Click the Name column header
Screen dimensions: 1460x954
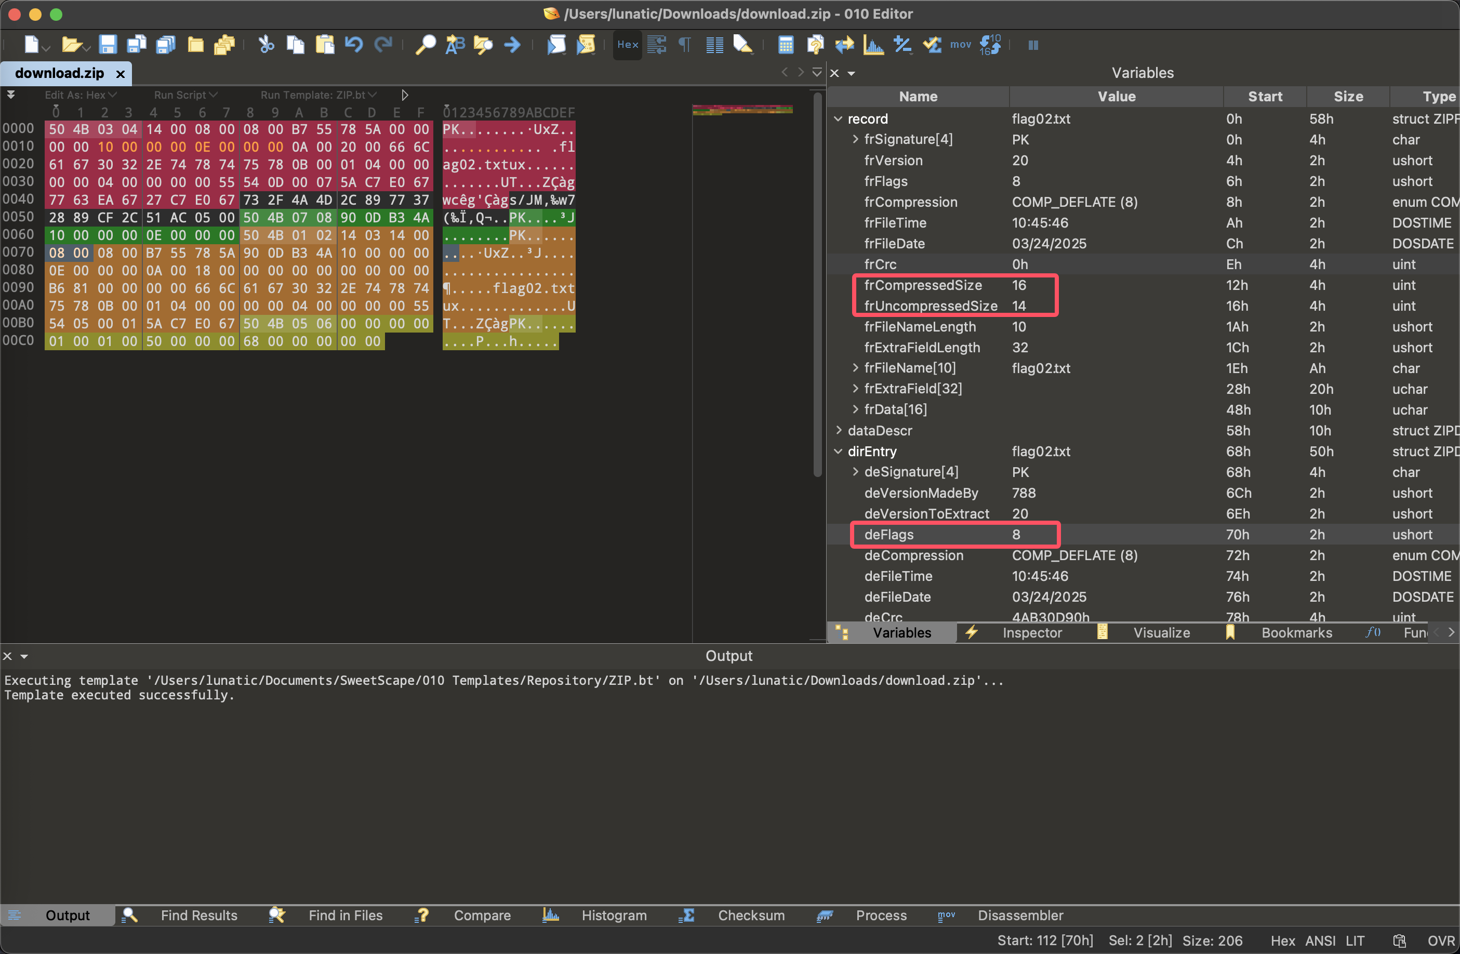[x=918, y=96]
